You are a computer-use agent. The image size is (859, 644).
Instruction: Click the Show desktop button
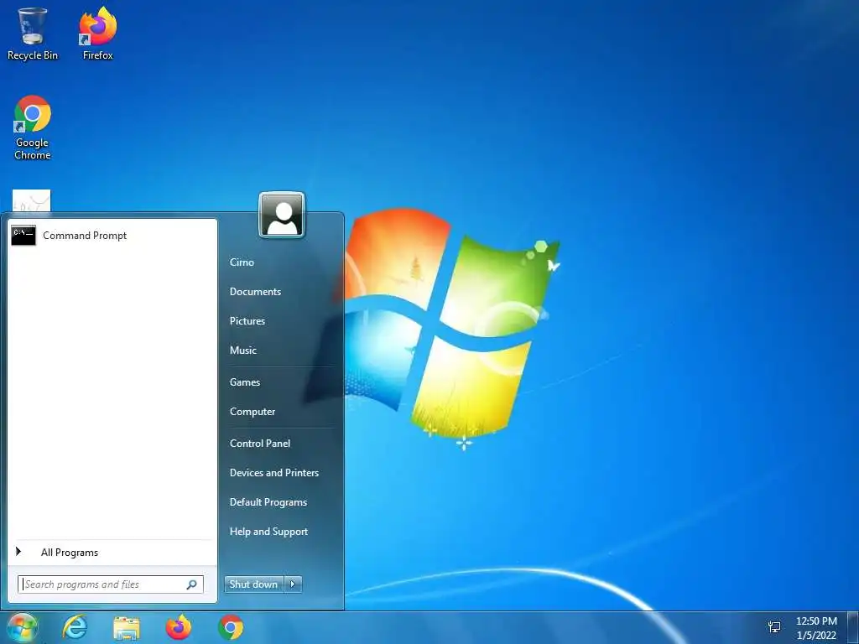click(x=853, y=627)
